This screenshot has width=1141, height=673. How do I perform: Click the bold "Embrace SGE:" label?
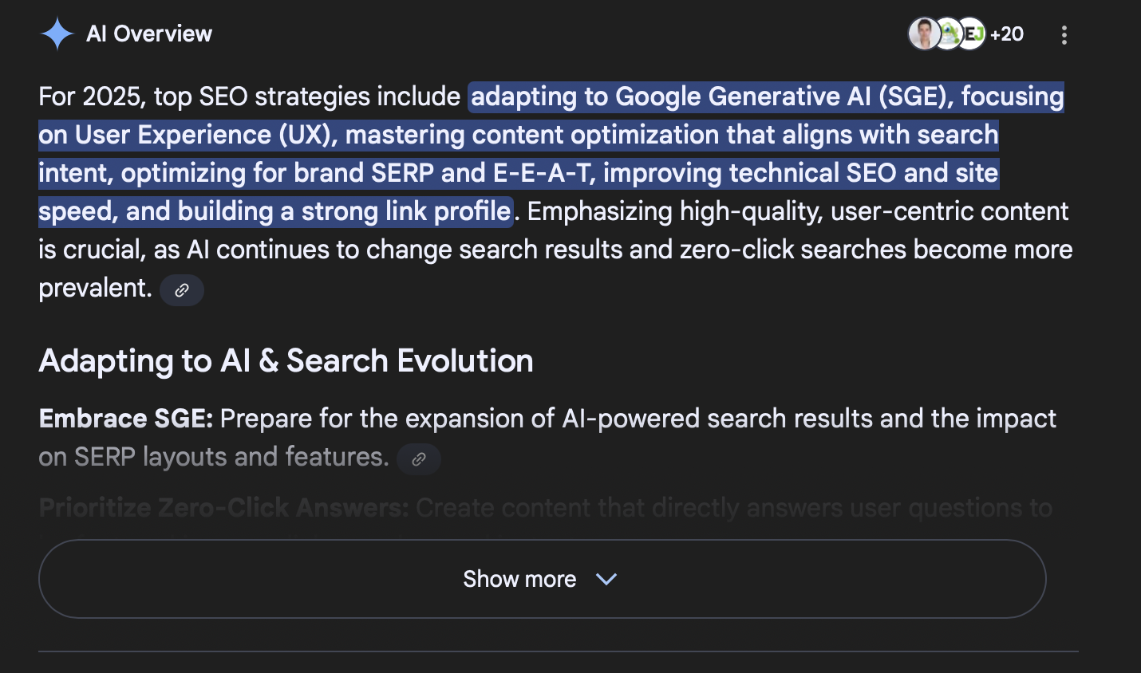pos(126,419)
